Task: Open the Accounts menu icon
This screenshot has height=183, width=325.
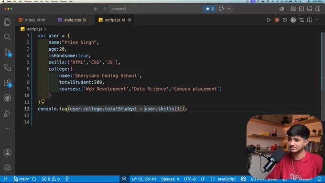Action: click(x=7, y=152)
